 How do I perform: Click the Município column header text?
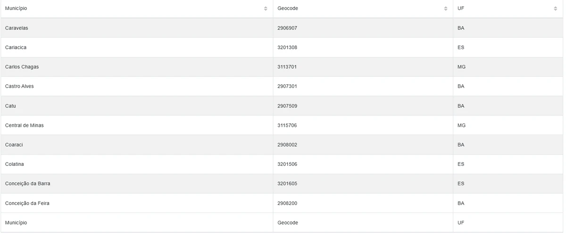tap(16, 8)
